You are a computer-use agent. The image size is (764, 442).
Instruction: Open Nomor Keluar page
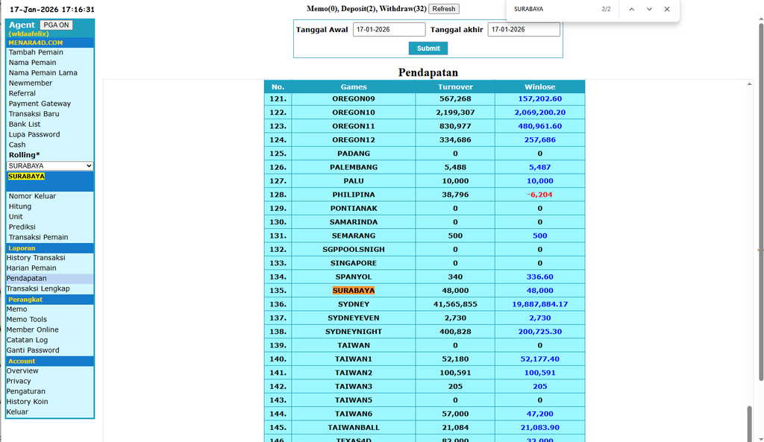32,196
